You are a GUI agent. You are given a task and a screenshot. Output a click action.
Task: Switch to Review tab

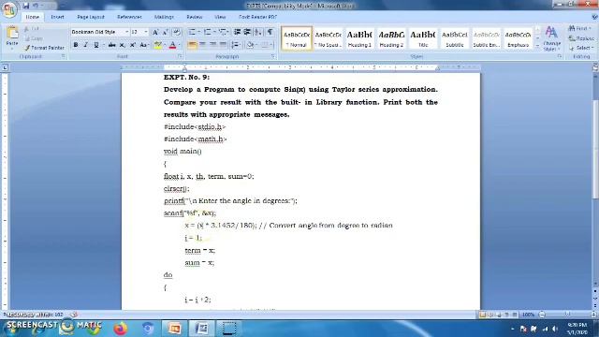tap(195, 17)
